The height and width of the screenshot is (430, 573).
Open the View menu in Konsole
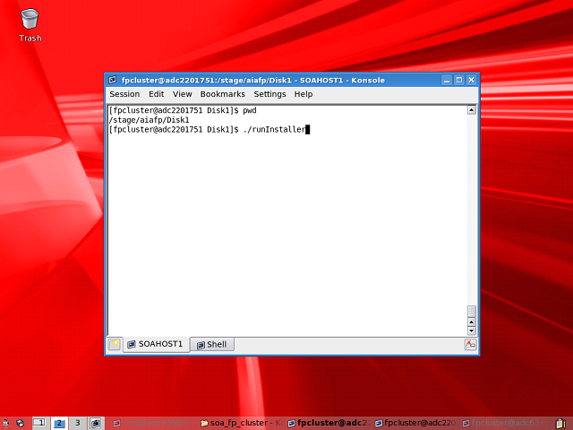182,94
